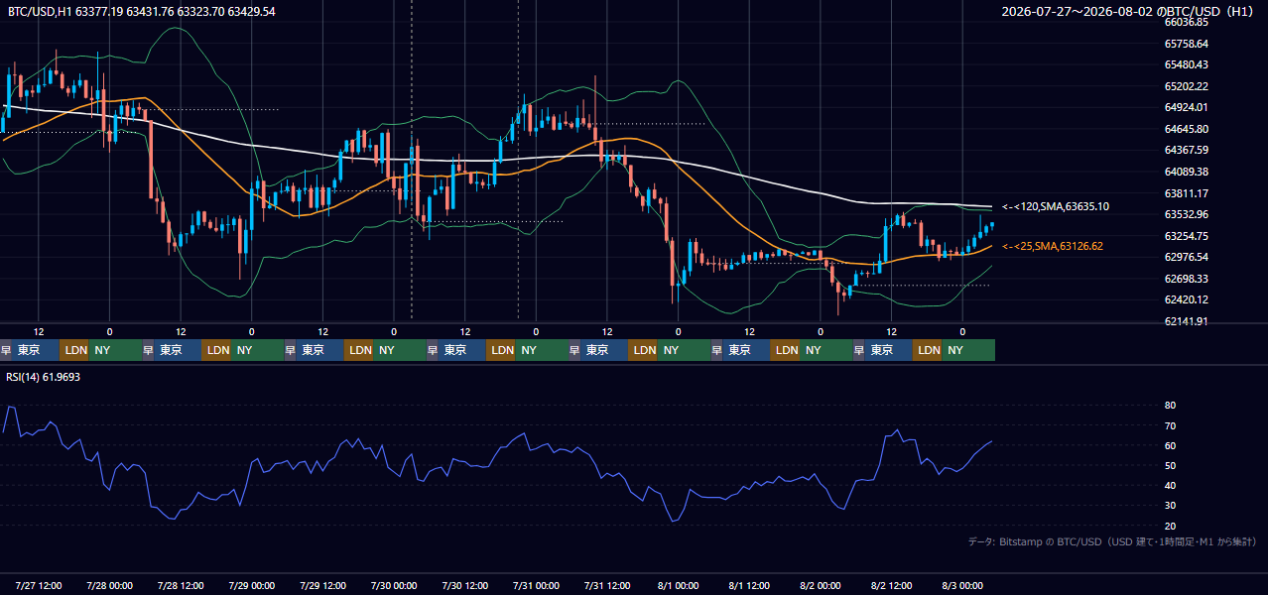This screenshot has height=595, width=1268.
Task: Select RSI scale level 60
Action: tap(1170, 445)
